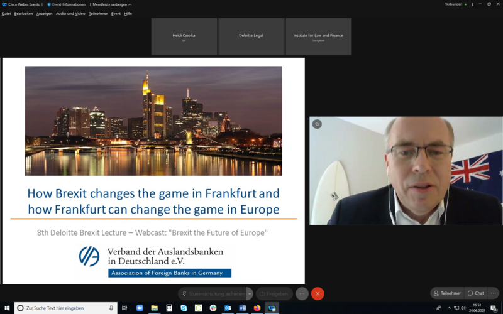Open more panel options ellipsis beside Chat
The width and height of the screenshot is (503, 314).
click(494, 293)
